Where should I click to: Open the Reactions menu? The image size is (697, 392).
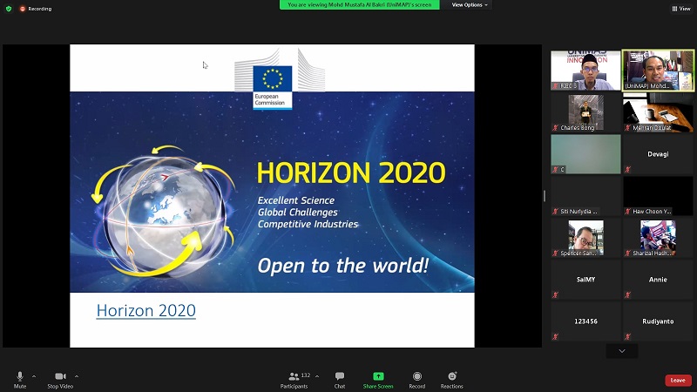click(x=452, y=380)
